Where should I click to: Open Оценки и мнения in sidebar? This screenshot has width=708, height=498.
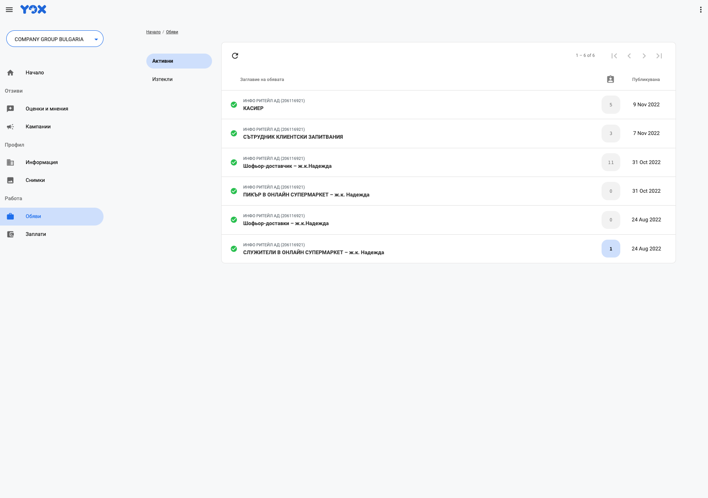[x=47, y=109]
